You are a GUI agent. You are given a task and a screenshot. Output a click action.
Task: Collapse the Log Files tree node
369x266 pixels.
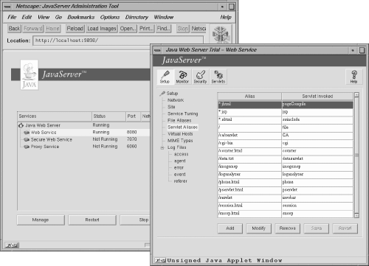tap(162, 148)
